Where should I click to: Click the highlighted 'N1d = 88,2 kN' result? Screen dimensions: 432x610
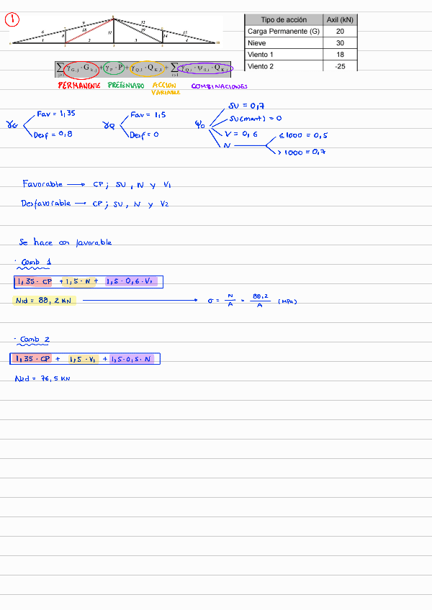(x=44, y=301)
